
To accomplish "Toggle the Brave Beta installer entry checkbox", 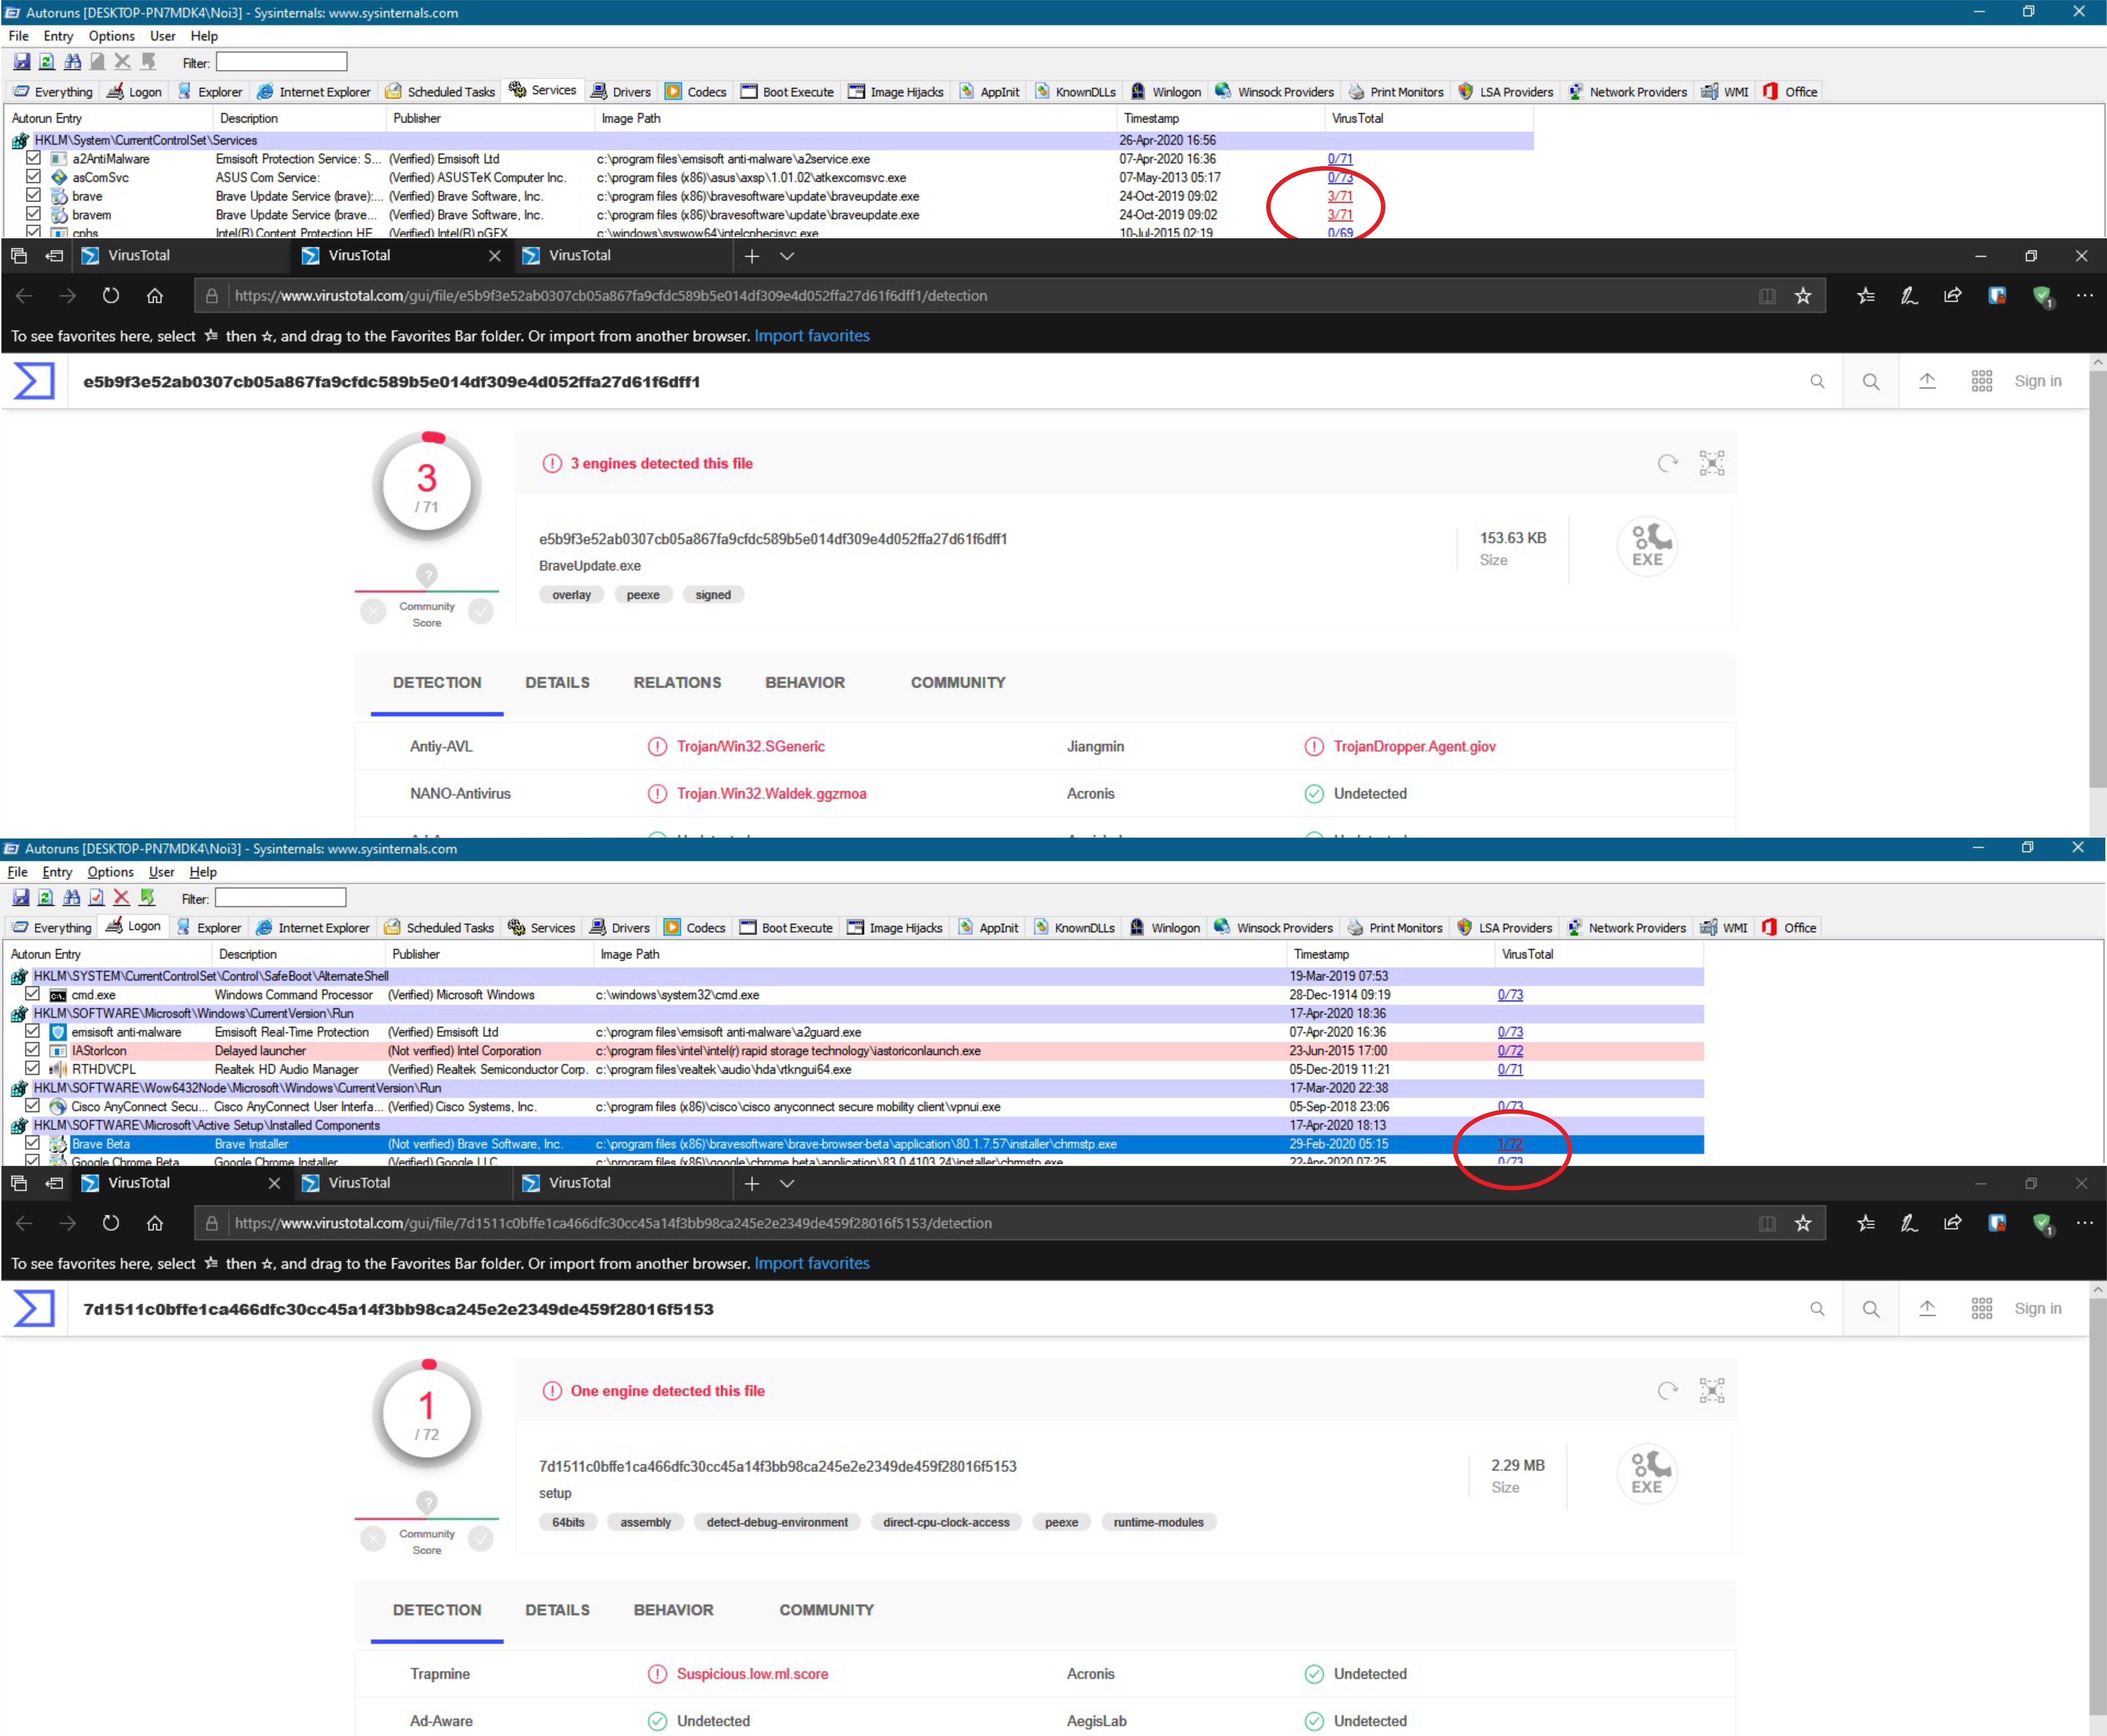I will pyautogui.click(x=32, y=1143).
